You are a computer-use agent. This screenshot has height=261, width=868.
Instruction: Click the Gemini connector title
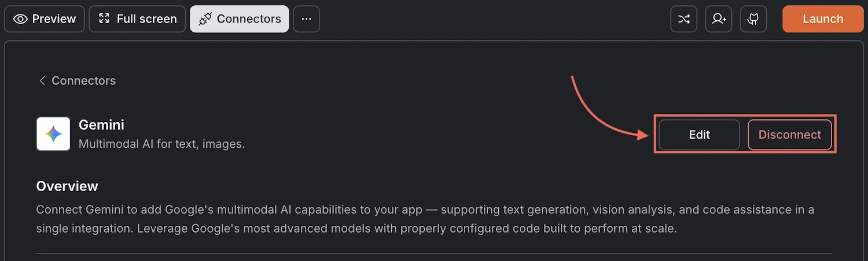[101, 125]
